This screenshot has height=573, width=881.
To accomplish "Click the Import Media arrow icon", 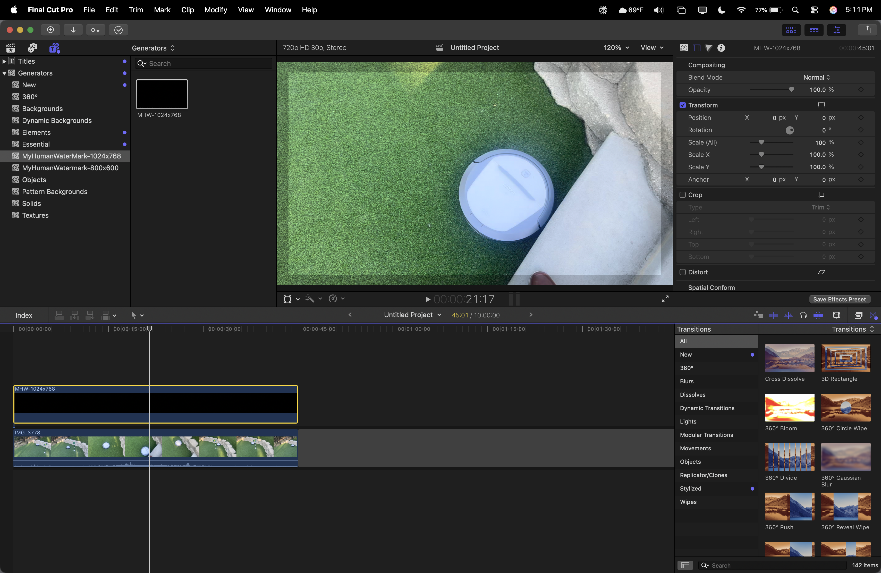I will pos(73,30).
